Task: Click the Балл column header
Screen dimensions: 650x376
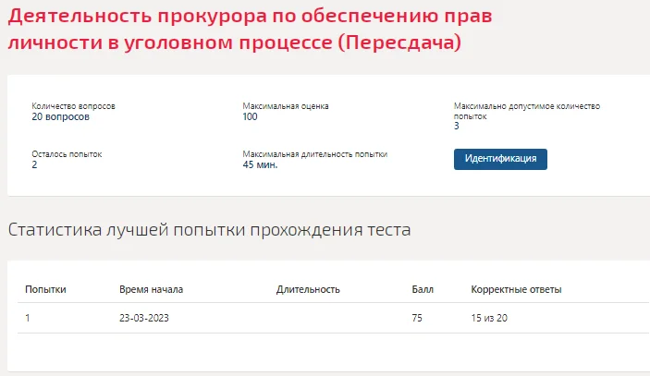Action: tap(423, 289)
